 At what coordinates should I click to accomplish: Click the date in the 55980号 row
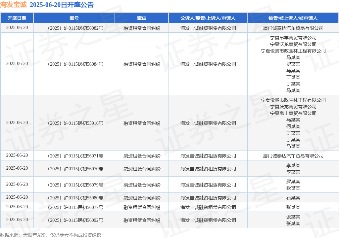[x=17, y=197]
